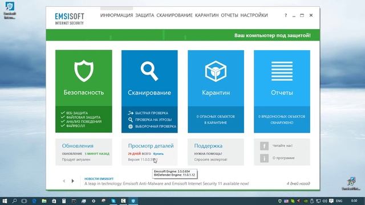Click 'Продукт актуален' status text
The width and height of the screenshot is (365, 205).
coord(76,159)
